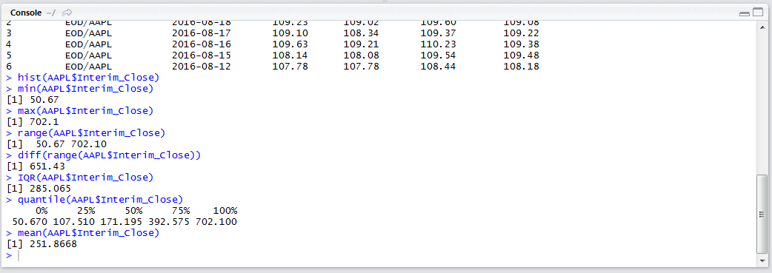The image size is (772, 273).
Task: Click the 2016-08-12 date in row 6
Action: click(202, 66)
